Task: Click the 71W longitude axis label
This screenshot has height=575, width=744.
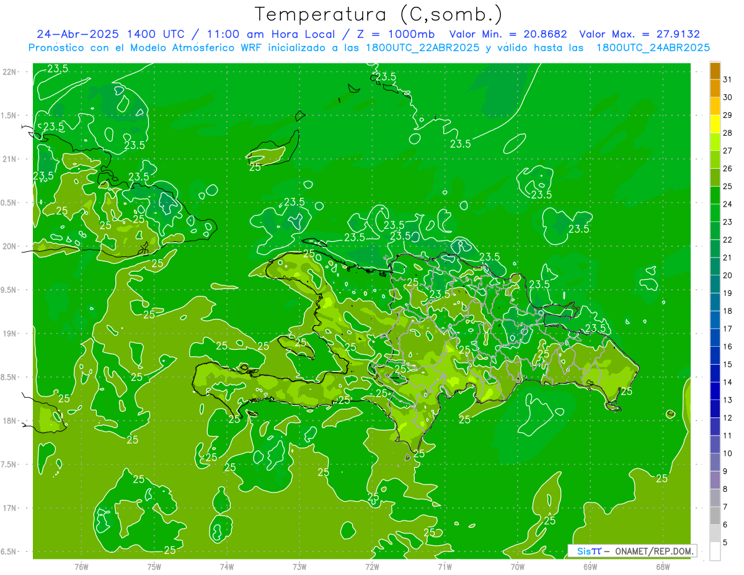Action: [445, 567]
